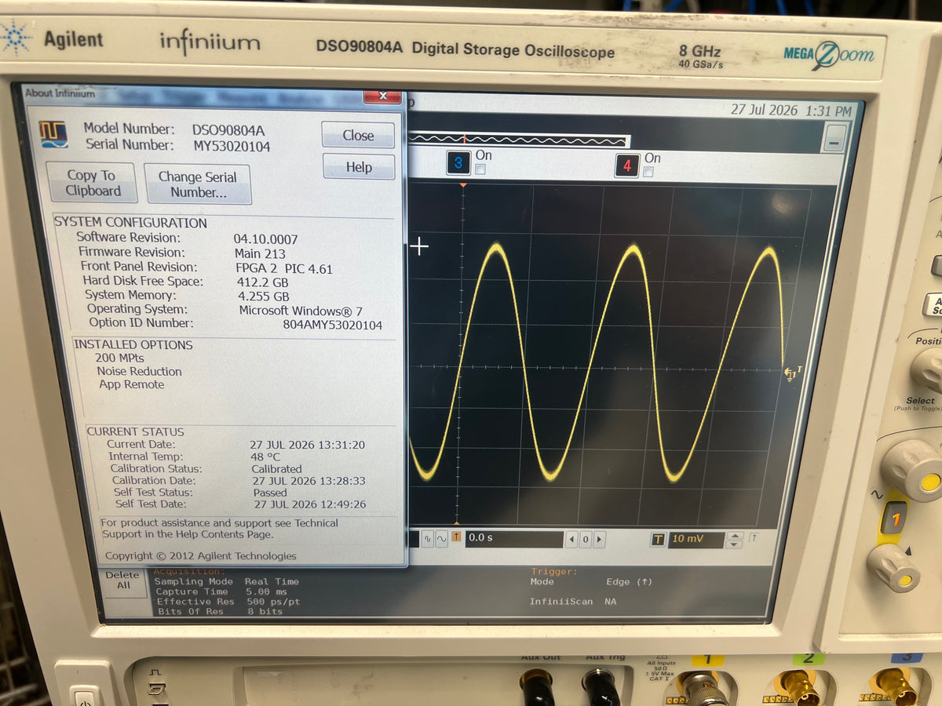Click the left arrow delay decrement button
Screen dimensions: 942x706
click(571, 540)
